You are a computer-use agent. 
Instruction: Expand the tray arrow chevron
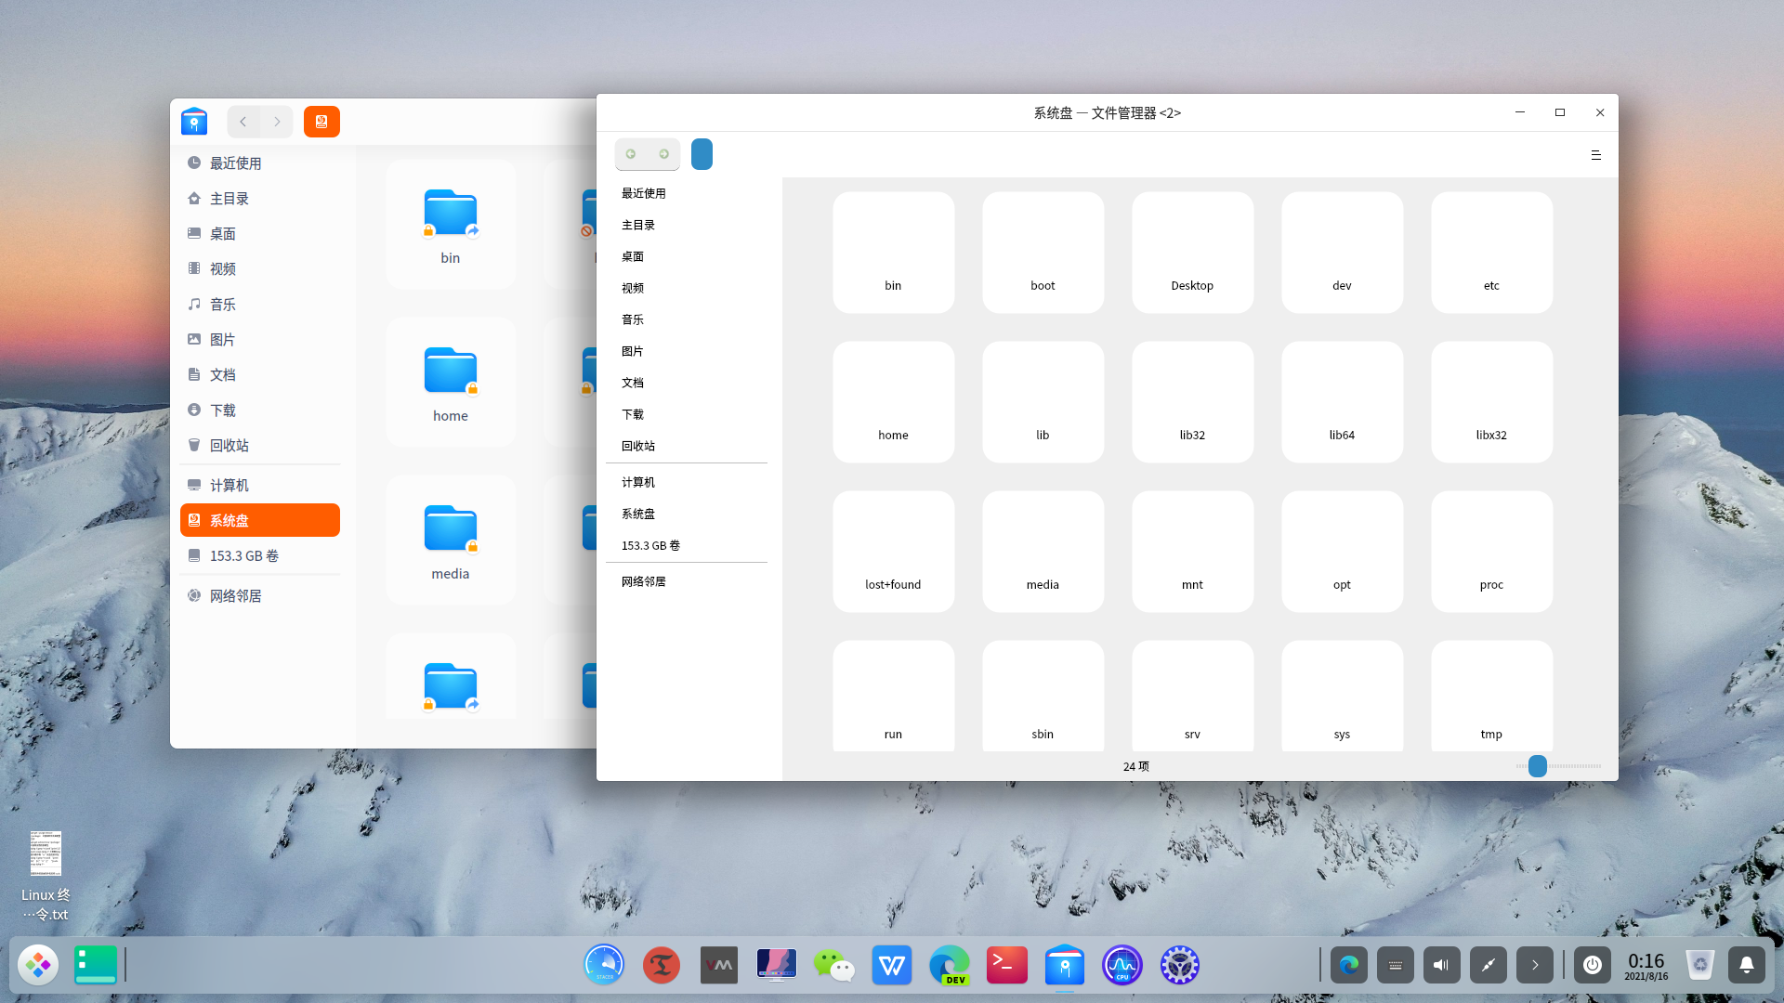(1534, 965)
